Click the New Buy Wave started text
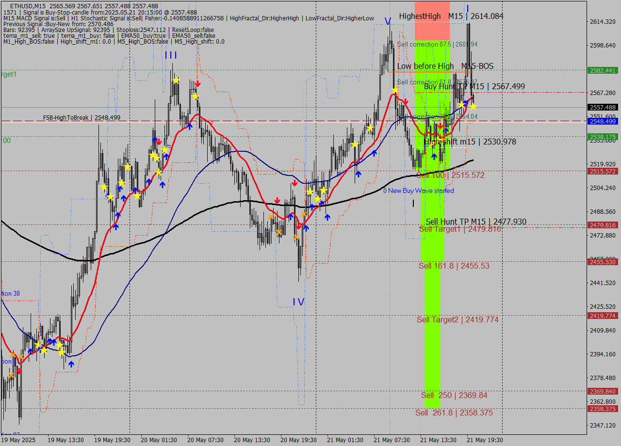The height and width of the screenshot is (446, 621). [419, 191]
